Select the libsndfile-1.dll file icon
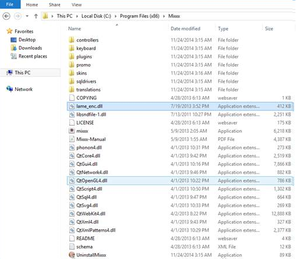 [72, 114]
